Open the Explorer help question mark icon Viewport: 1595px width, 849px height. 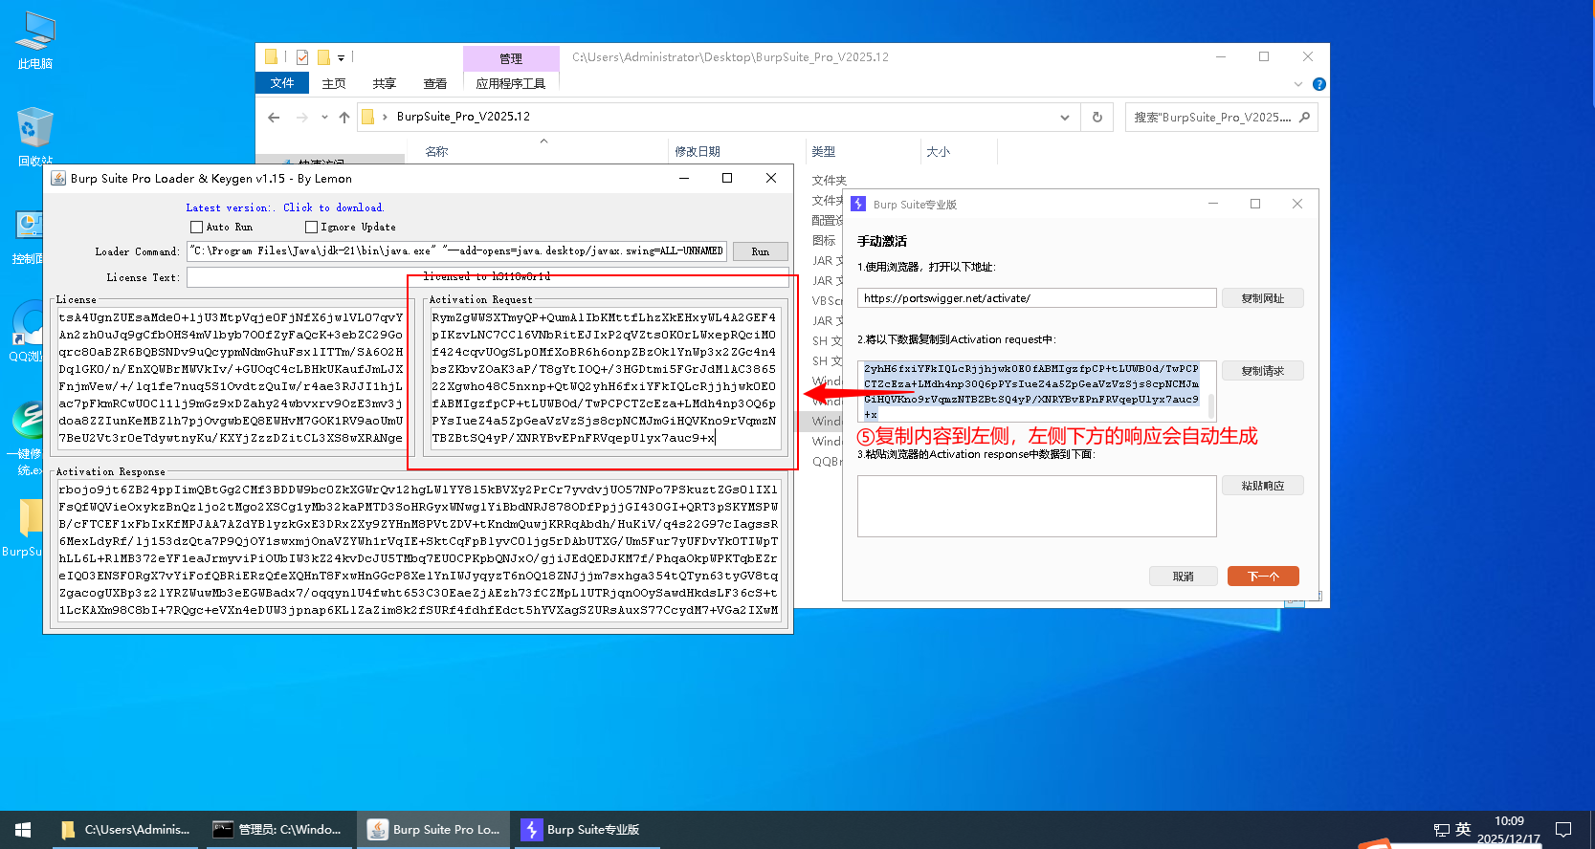point(1319,84)
